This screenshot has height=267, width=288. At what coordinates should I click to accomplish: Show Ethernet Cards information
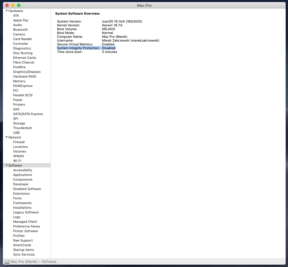[x=25, y=58]
